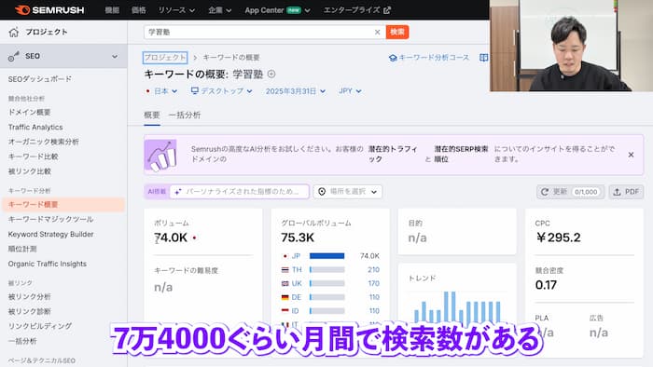The width and height of the screenshot is (653, 367).
Task: Click the external link icon next to エンタープライズ
Action: [387, 10]
